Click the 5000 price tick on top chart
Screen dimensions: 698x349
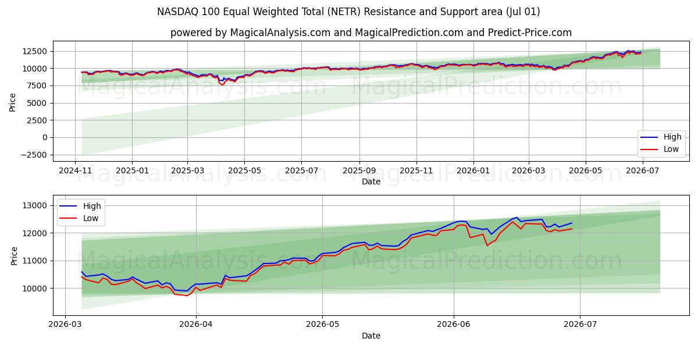pos(38,103)
